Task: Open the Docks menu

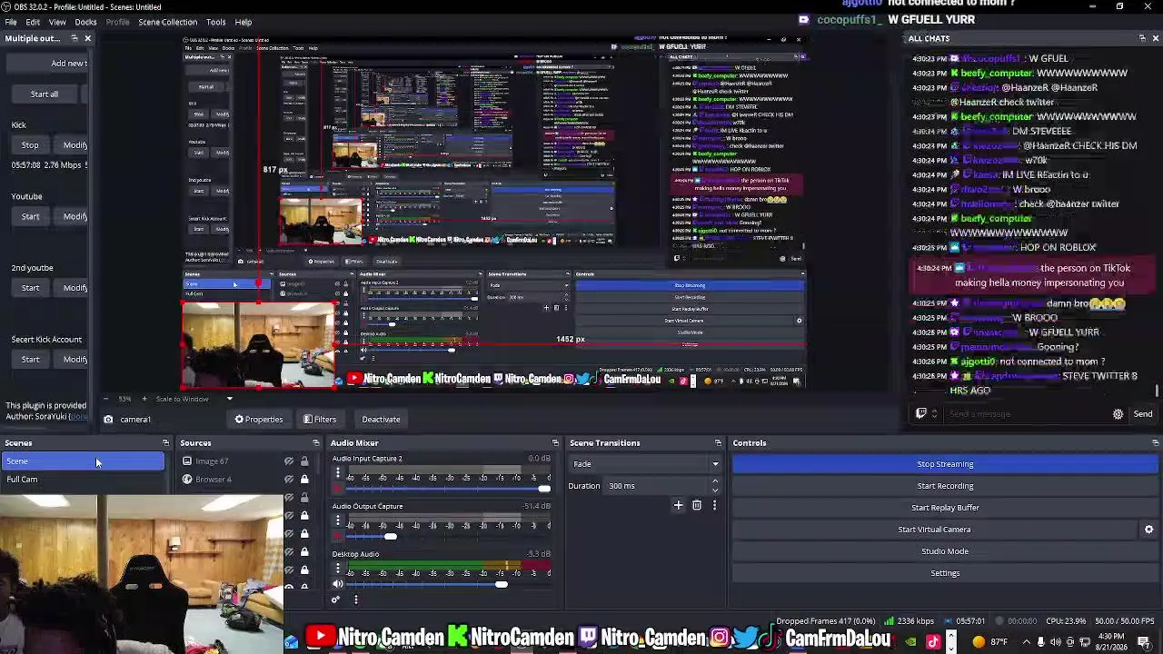Action: coord(85,22)
